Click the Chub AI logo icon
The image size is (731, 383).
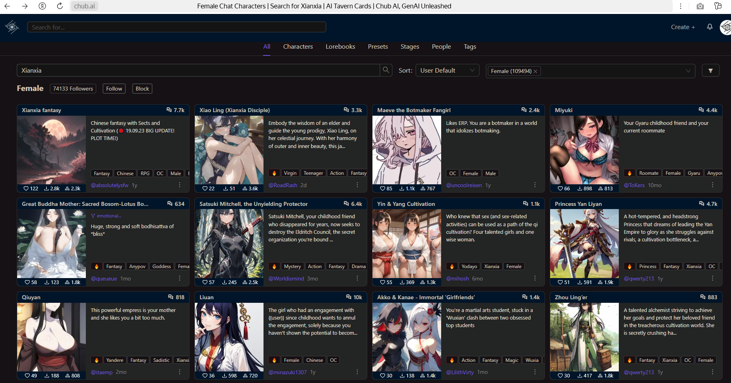pyautogui.click(x=12, y=27)
